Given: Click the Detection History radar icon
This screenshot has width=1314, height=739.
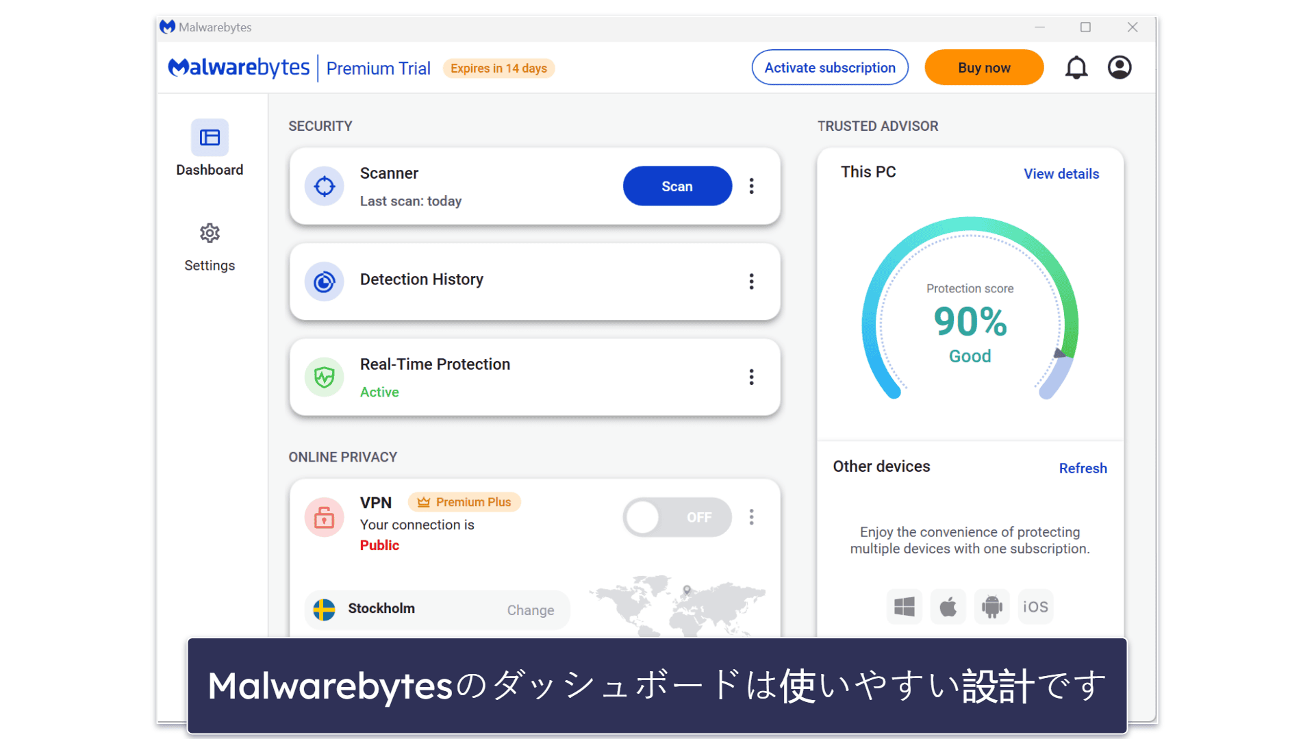Looking at the screenshot, I should pos(324,281).
